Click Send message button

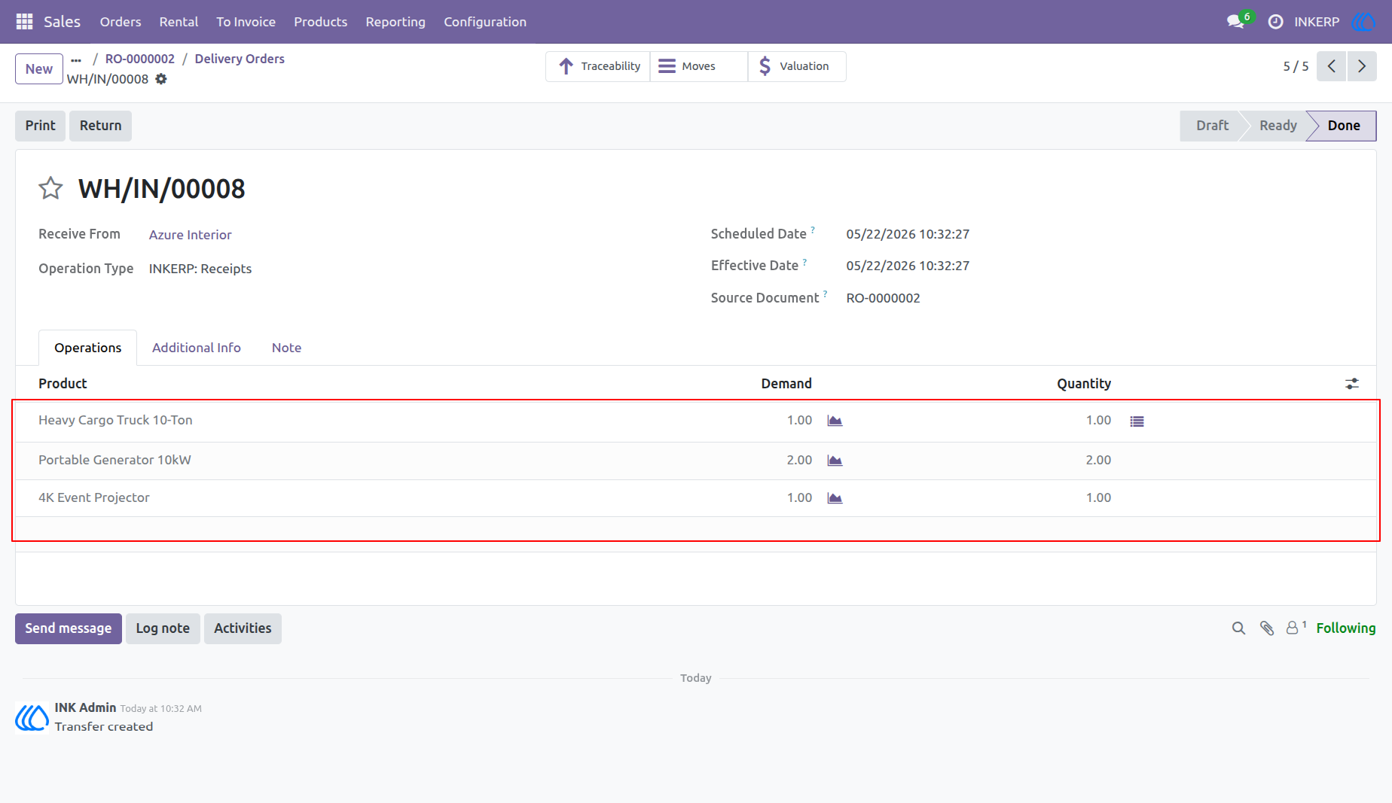click(68, 628)
